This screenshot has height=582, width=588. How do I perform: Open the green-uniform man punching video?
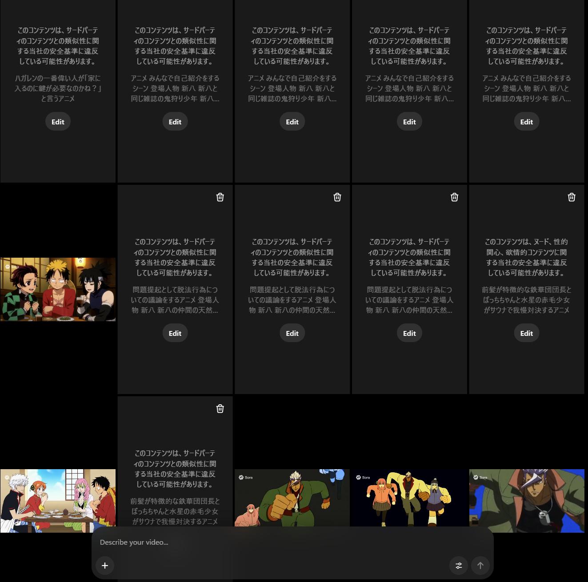pos(292,498)
